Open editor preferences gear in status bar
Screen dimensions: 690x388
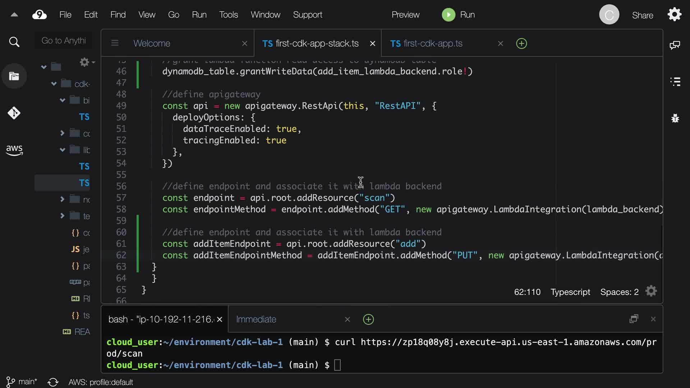(651, 291)
